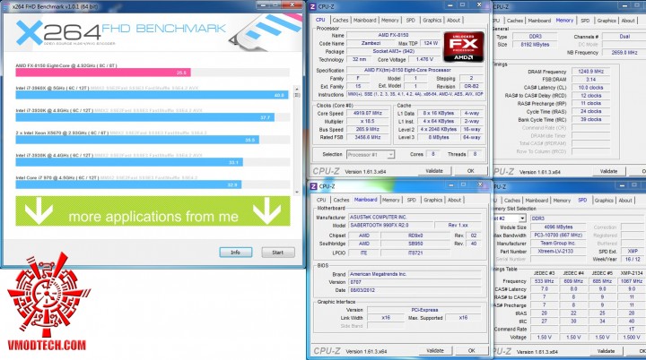646x360 pixels.
Task: Click the green 'more applications from me' banner
Action: coord(153,211)
